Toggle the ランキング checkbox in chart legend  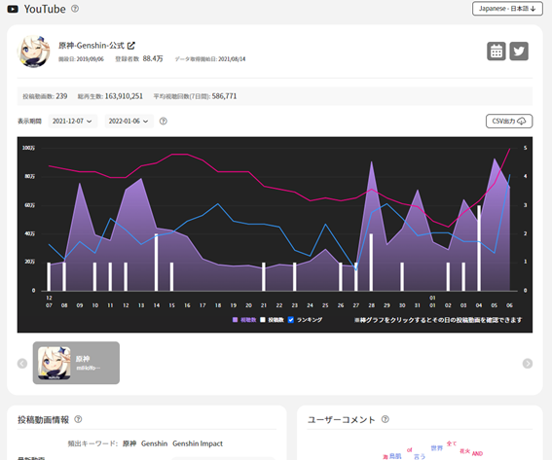coord(291,320)
